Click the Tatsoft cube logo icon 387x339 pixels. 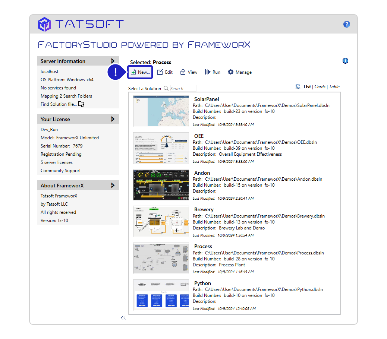44,25
